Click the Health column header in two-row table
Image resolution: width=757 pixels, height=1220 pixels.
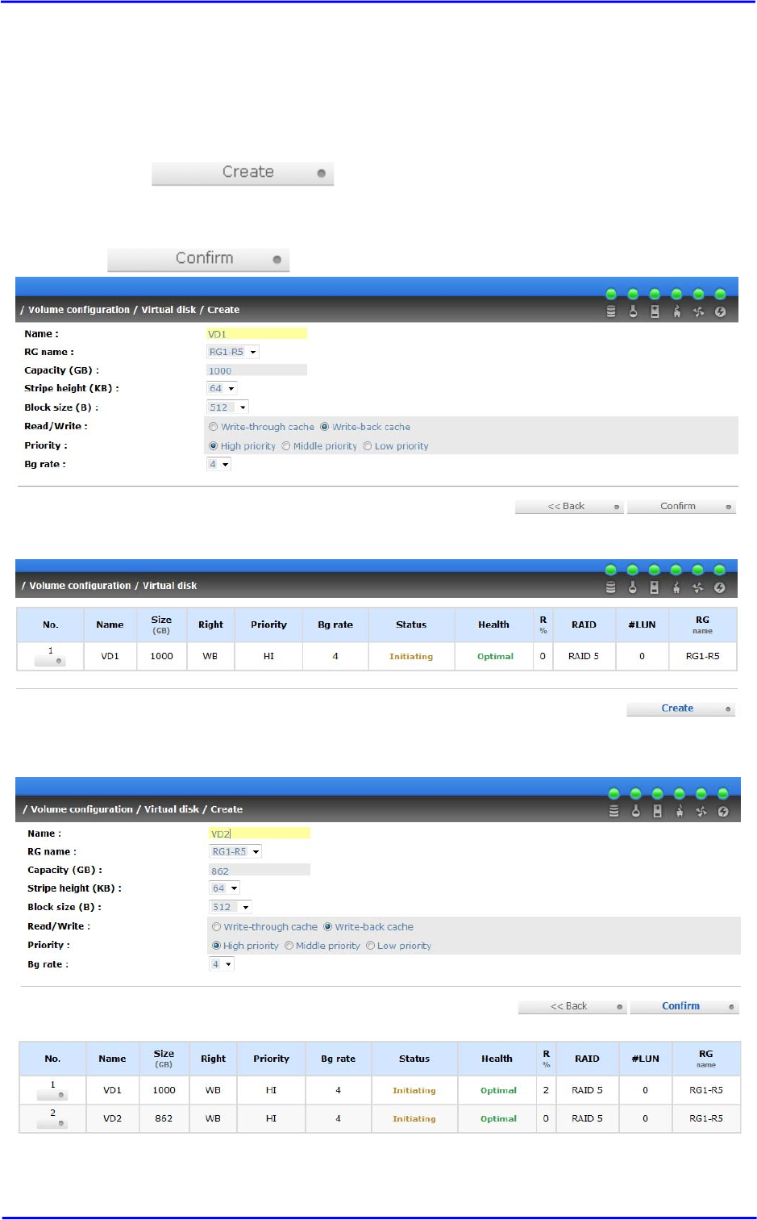pos(497,1059)
